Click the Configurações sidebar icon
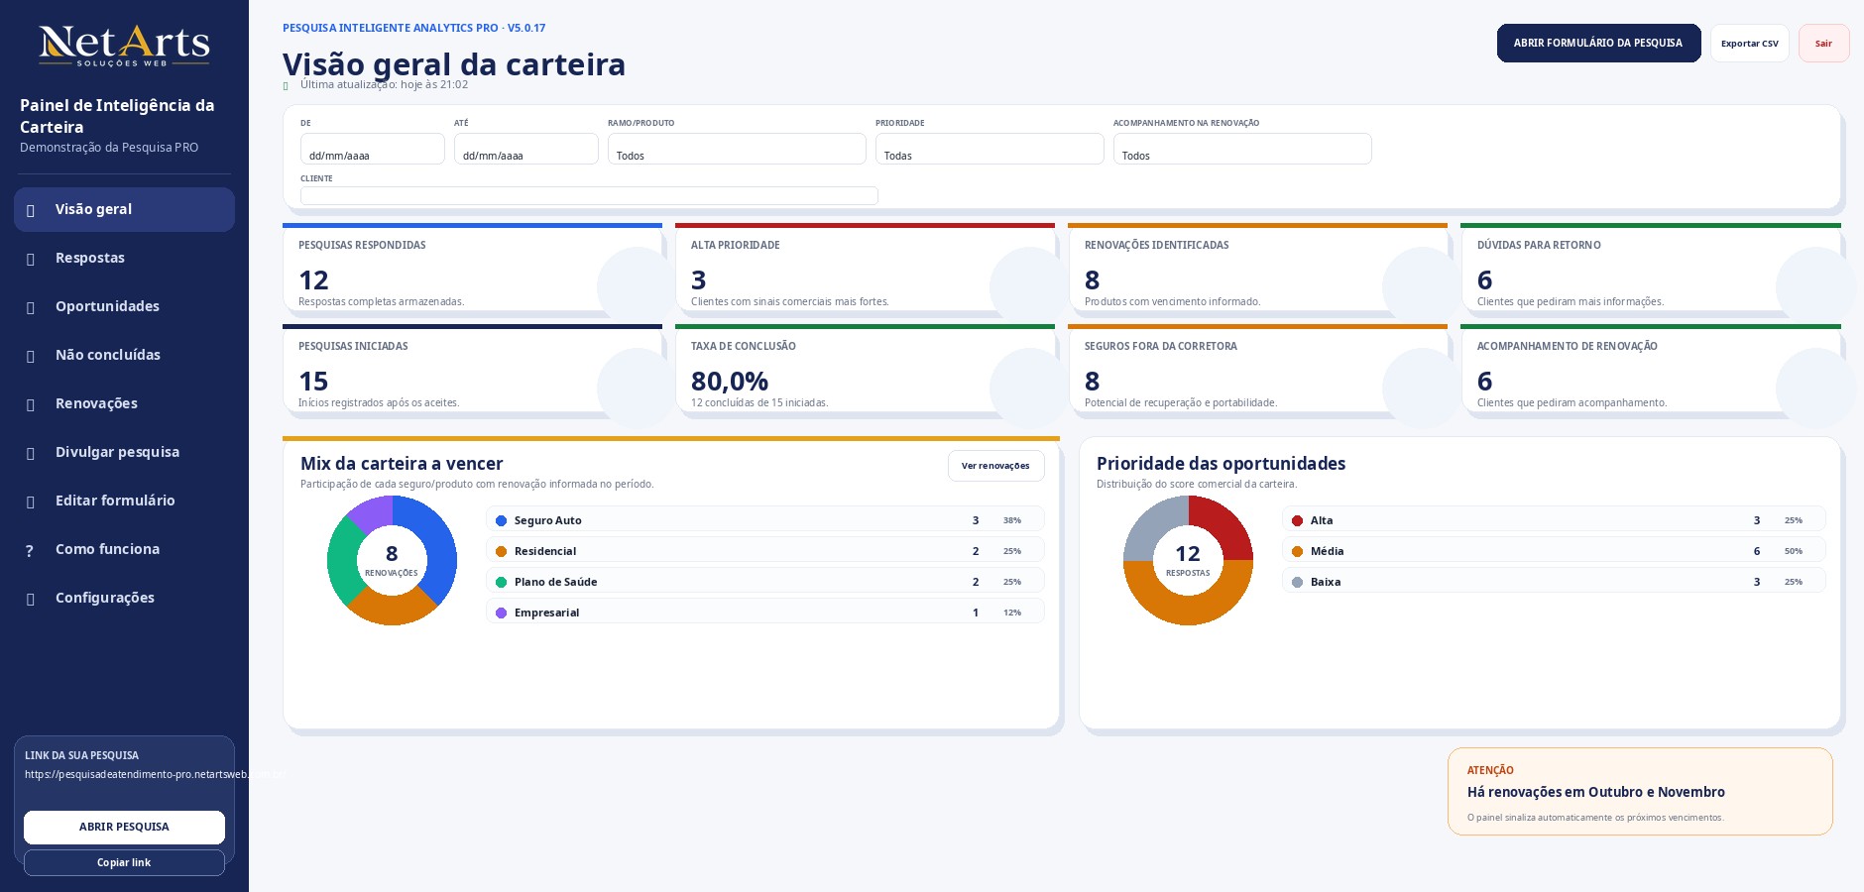This screenshot has width=1864, height=892. pyautogui.click(x=31, y=599)
